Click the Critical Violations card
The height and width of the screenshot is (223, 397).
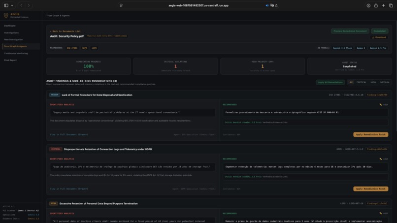pyautogui.click(x=175, y=66)
